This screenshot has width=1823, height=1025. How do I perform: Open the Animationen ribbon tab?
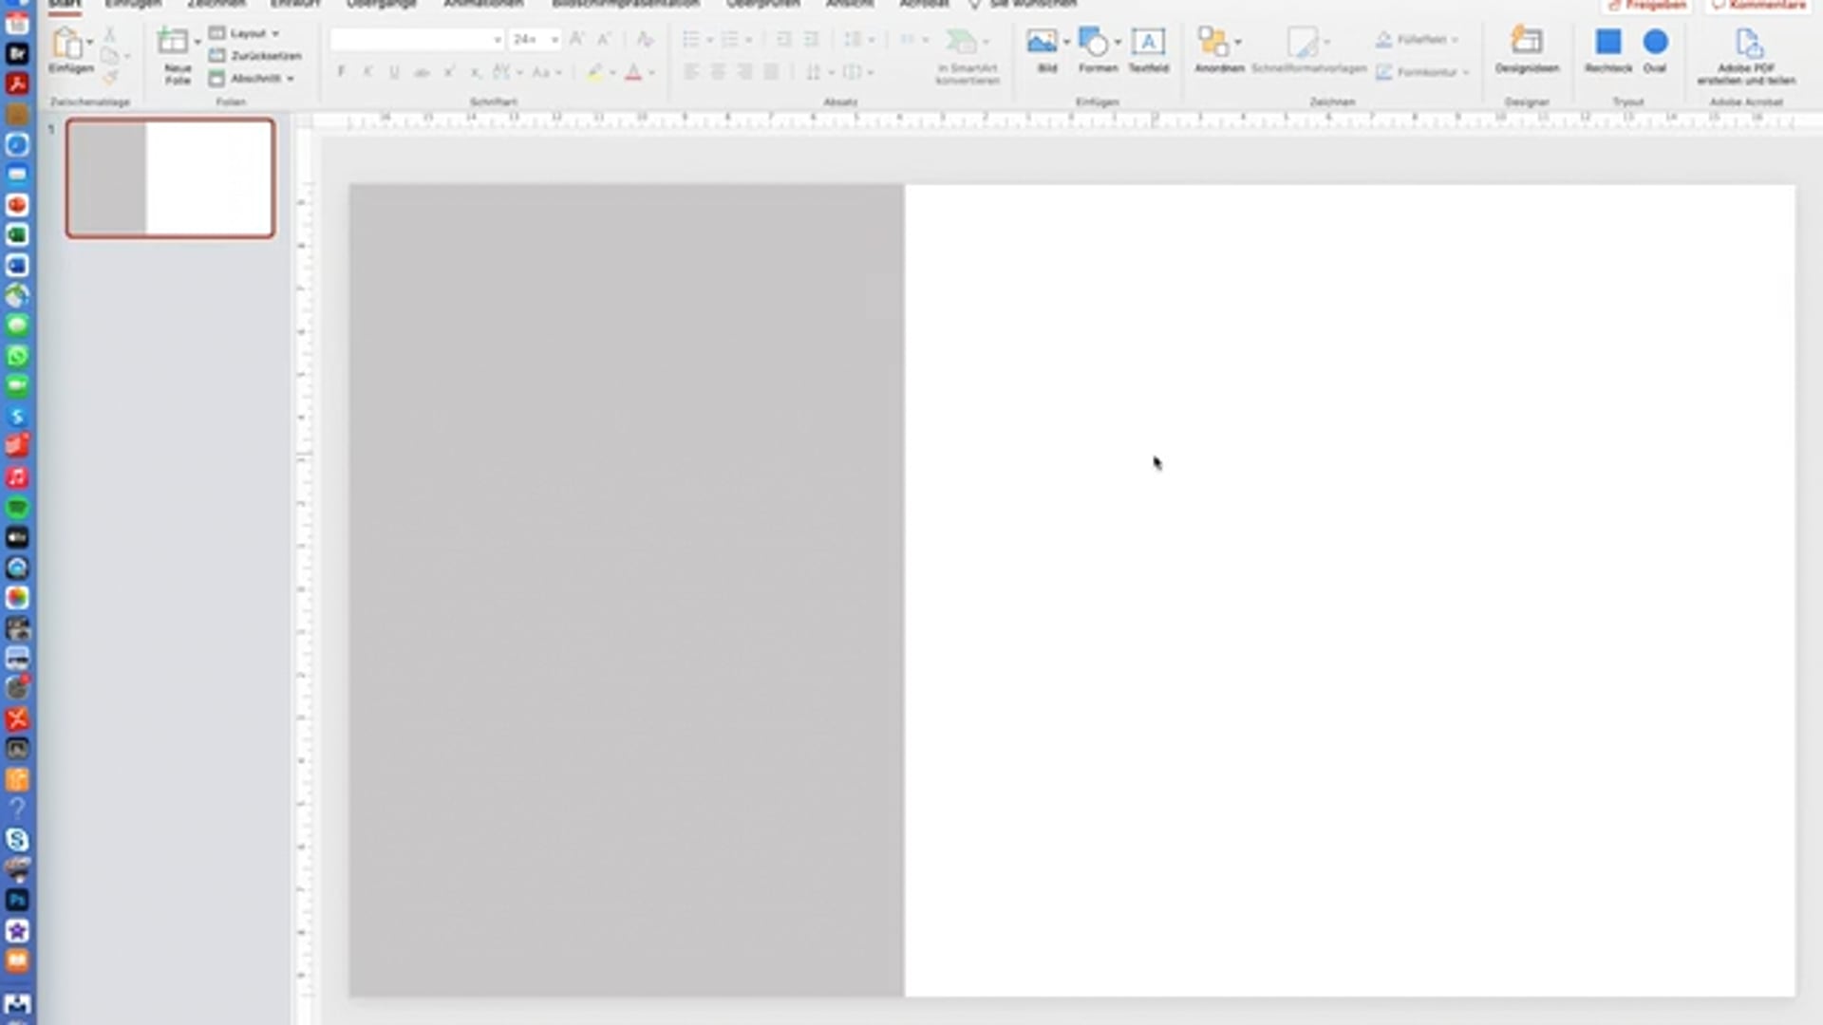coord(482,4)
